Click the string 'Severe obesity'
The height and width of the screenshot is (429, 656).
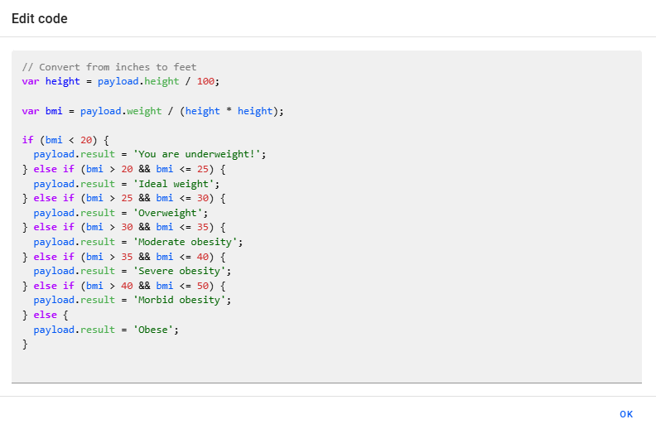[x=179, y=271]
